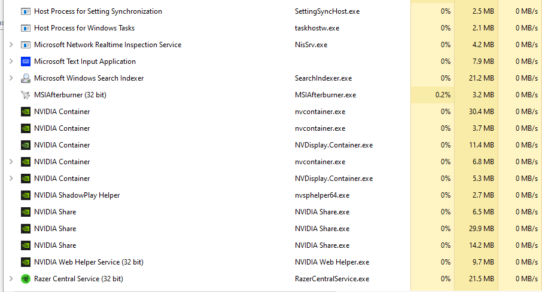
Task: Click the NVIDIA Share icon in the 29.9 MB row
Action: point(26,229)
